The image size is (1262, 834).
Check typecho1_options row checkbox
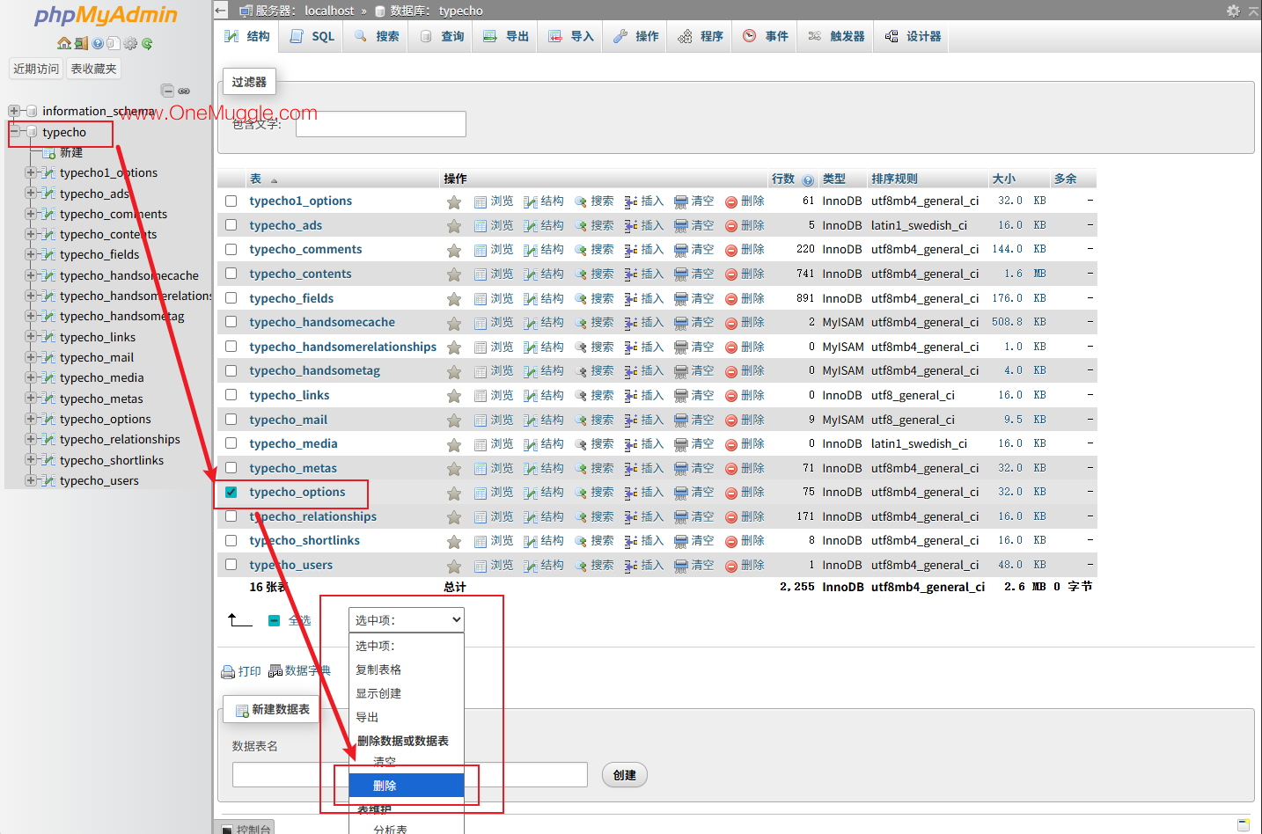click(x=231, y=201)
